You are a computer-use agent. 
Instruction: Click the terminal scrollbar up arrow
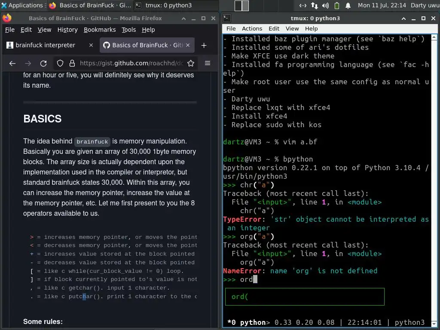(434, 37)
